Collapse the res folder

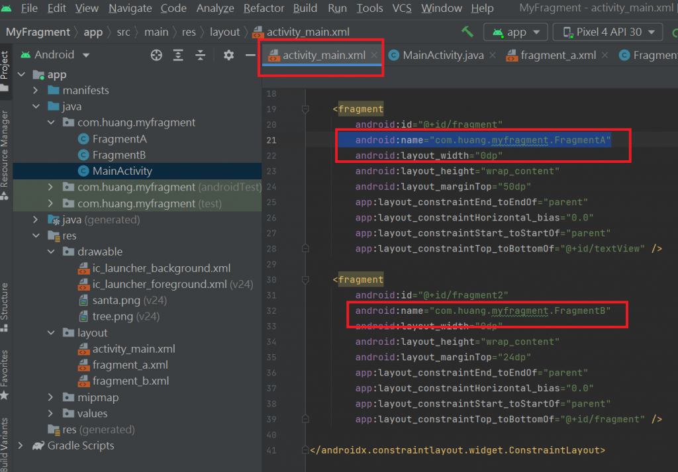pyautogui.click(x=36, y=236)
